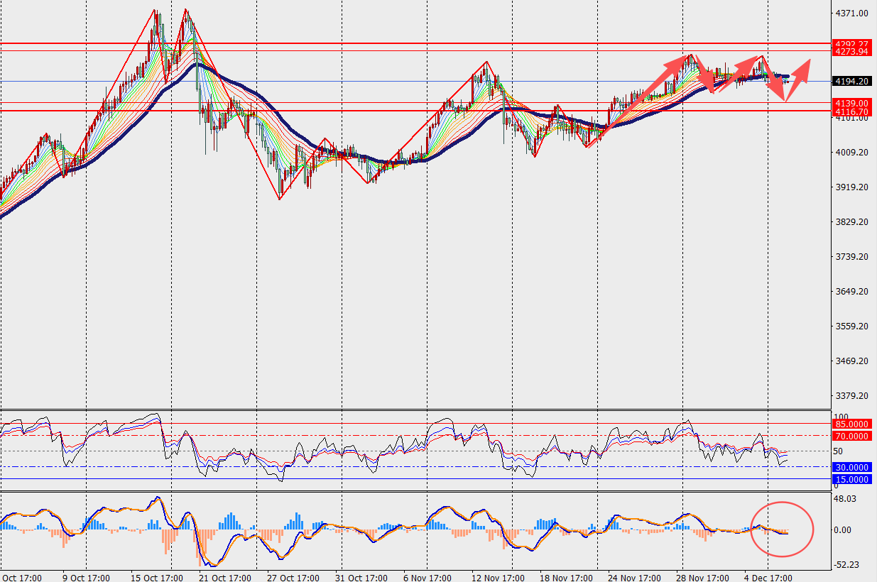Viewport: 877px width, 582px height.
Task: Click the black 4194.20 current price label
Action: (852, 82)
